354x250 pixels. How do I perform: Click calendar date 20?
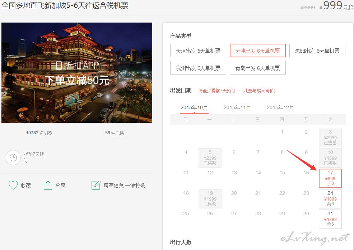click(234, 193)
